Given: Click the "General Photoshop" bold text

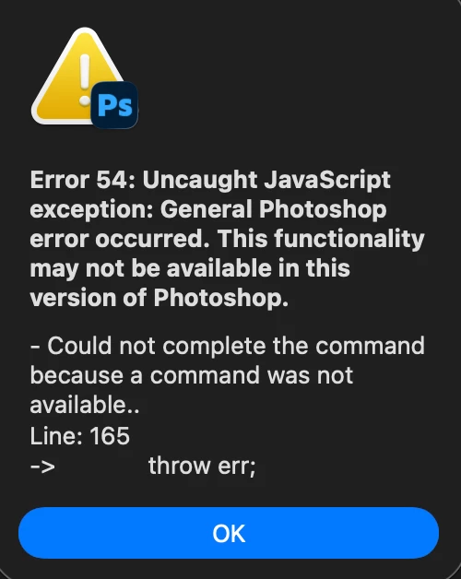Looking at the screenshot, I should [273, 210].
